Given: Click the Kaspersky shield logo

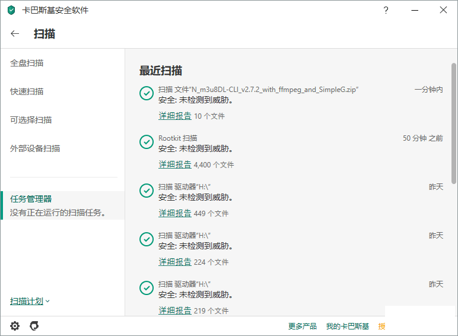Looking at the screenshot, I should [11, 10].
